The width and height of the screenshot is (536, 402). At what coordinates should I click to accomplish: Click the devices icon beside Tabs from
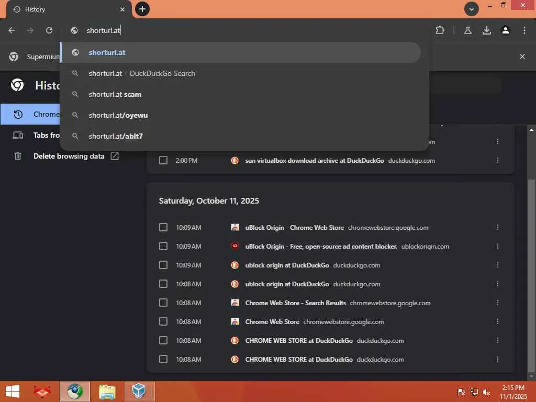pos(18,136)
